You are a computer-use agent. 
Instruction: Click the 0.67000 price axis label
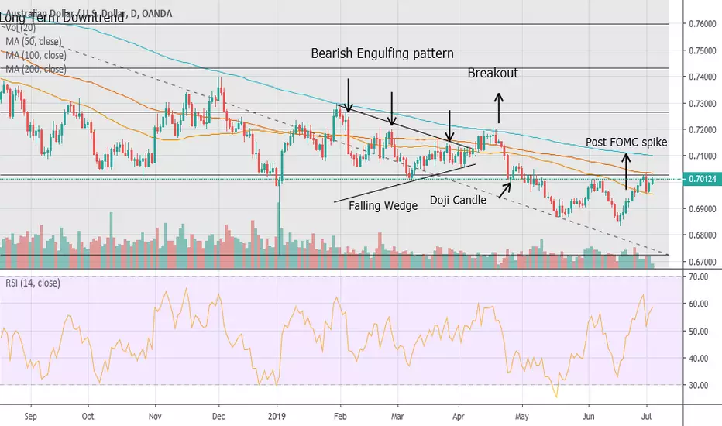tap(702, 262)
